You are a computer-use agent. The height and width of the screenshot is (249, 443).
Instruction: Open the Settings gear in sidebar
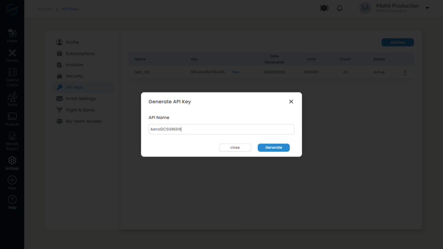coord(12,162)
